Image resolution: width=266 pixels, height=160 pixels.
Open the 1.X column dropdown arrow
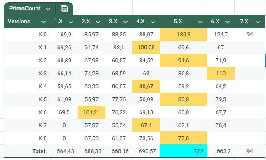(71, 22)
